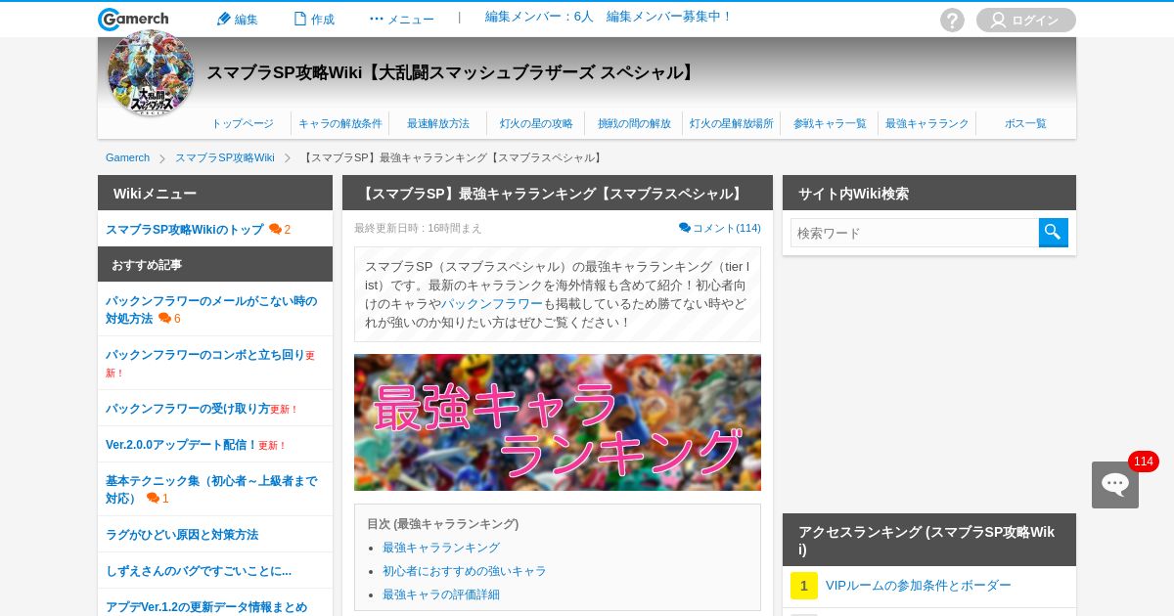Open the 作成 new page option
Screen dimensions: 1174x616
(x=313, y=19)
